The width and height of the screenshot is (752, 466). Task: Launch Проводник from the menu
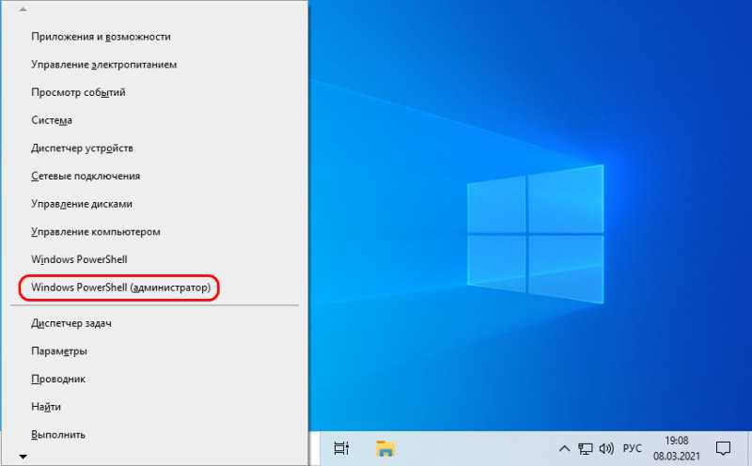(x=154, y=380)
